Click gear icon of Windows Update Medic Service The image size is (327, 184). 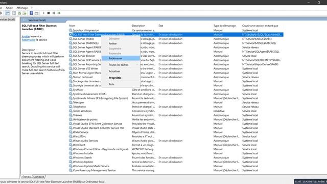click(71, 166)
